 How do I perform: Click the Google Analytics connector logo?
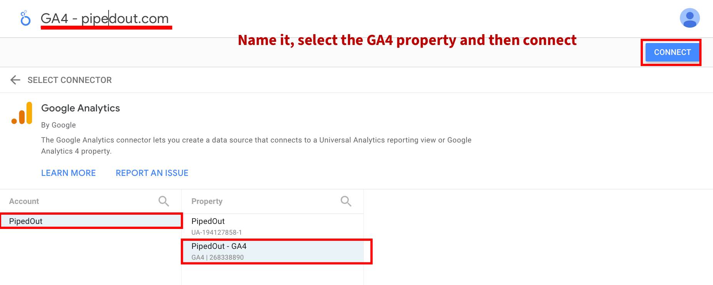click(x=22, y=113)
